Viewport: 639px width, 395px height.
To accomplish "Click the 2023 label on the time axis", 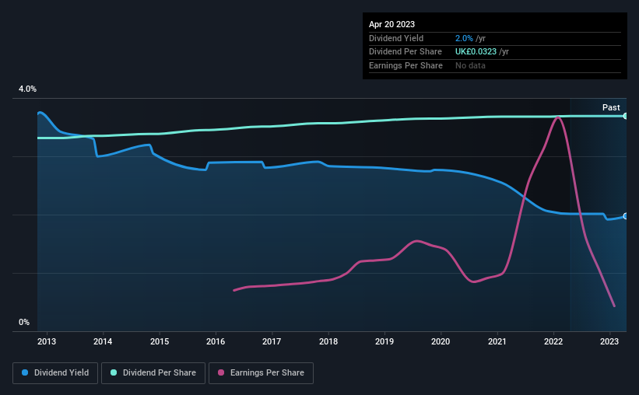I will 609,341.
